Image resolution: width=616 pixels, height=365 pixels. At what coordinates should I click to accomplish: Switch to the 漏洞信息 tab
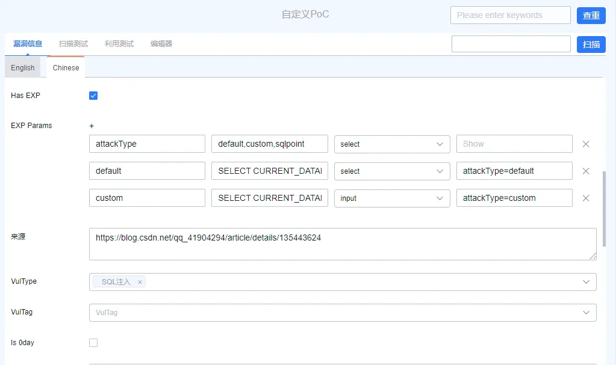pyautogui.click(x=28, y=43)
